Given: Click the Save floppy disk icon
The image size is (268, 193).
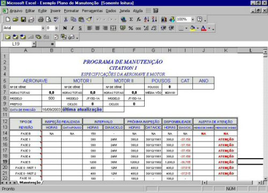Looking at the screenshot, I should coord(24,19).
